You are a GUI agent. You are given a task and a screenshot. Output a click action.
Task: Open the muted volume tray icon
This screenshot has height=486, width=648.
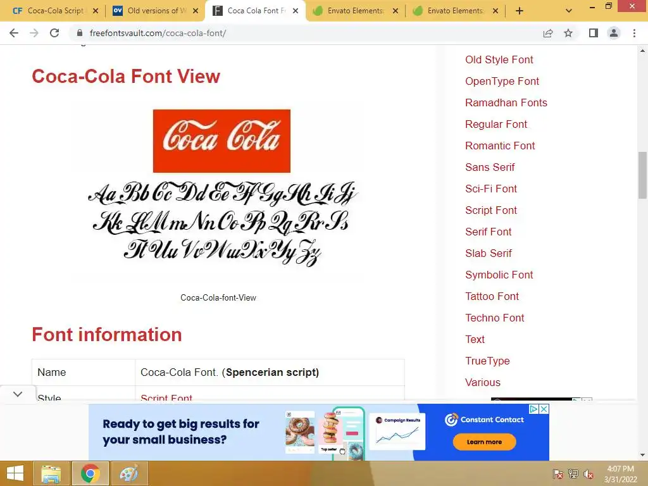tap(589, 474)
